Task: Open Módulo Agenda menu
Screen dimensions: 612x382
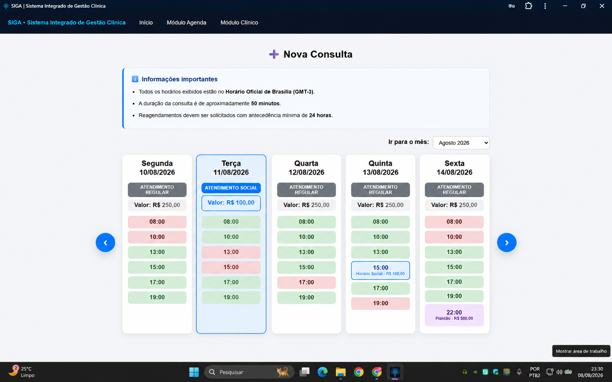Action: click(x=186, y=23)
